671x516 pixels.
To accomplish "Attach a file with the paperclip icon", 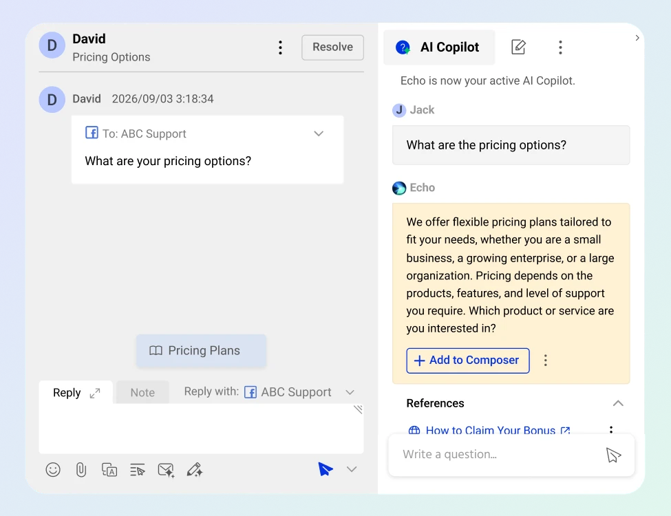I will coord(81,470).
